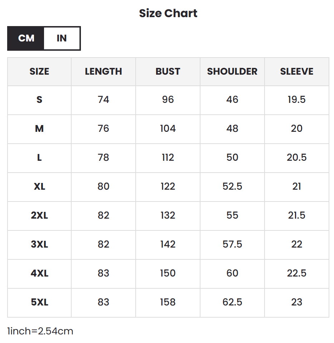
Task: Click the bust value 158
Action: click(x=168, y=302)
